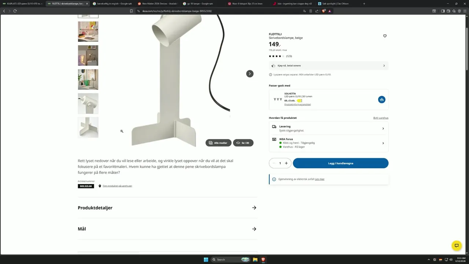Bookmark this page in the address bar

click(x=131, y=11)
